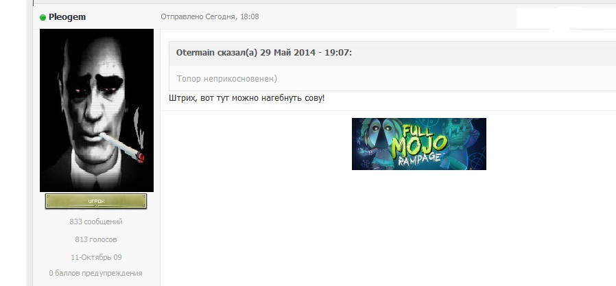Open the 0 баллов предупреждения link
This screenshot has width=616, height=286.
pos(95,273)
